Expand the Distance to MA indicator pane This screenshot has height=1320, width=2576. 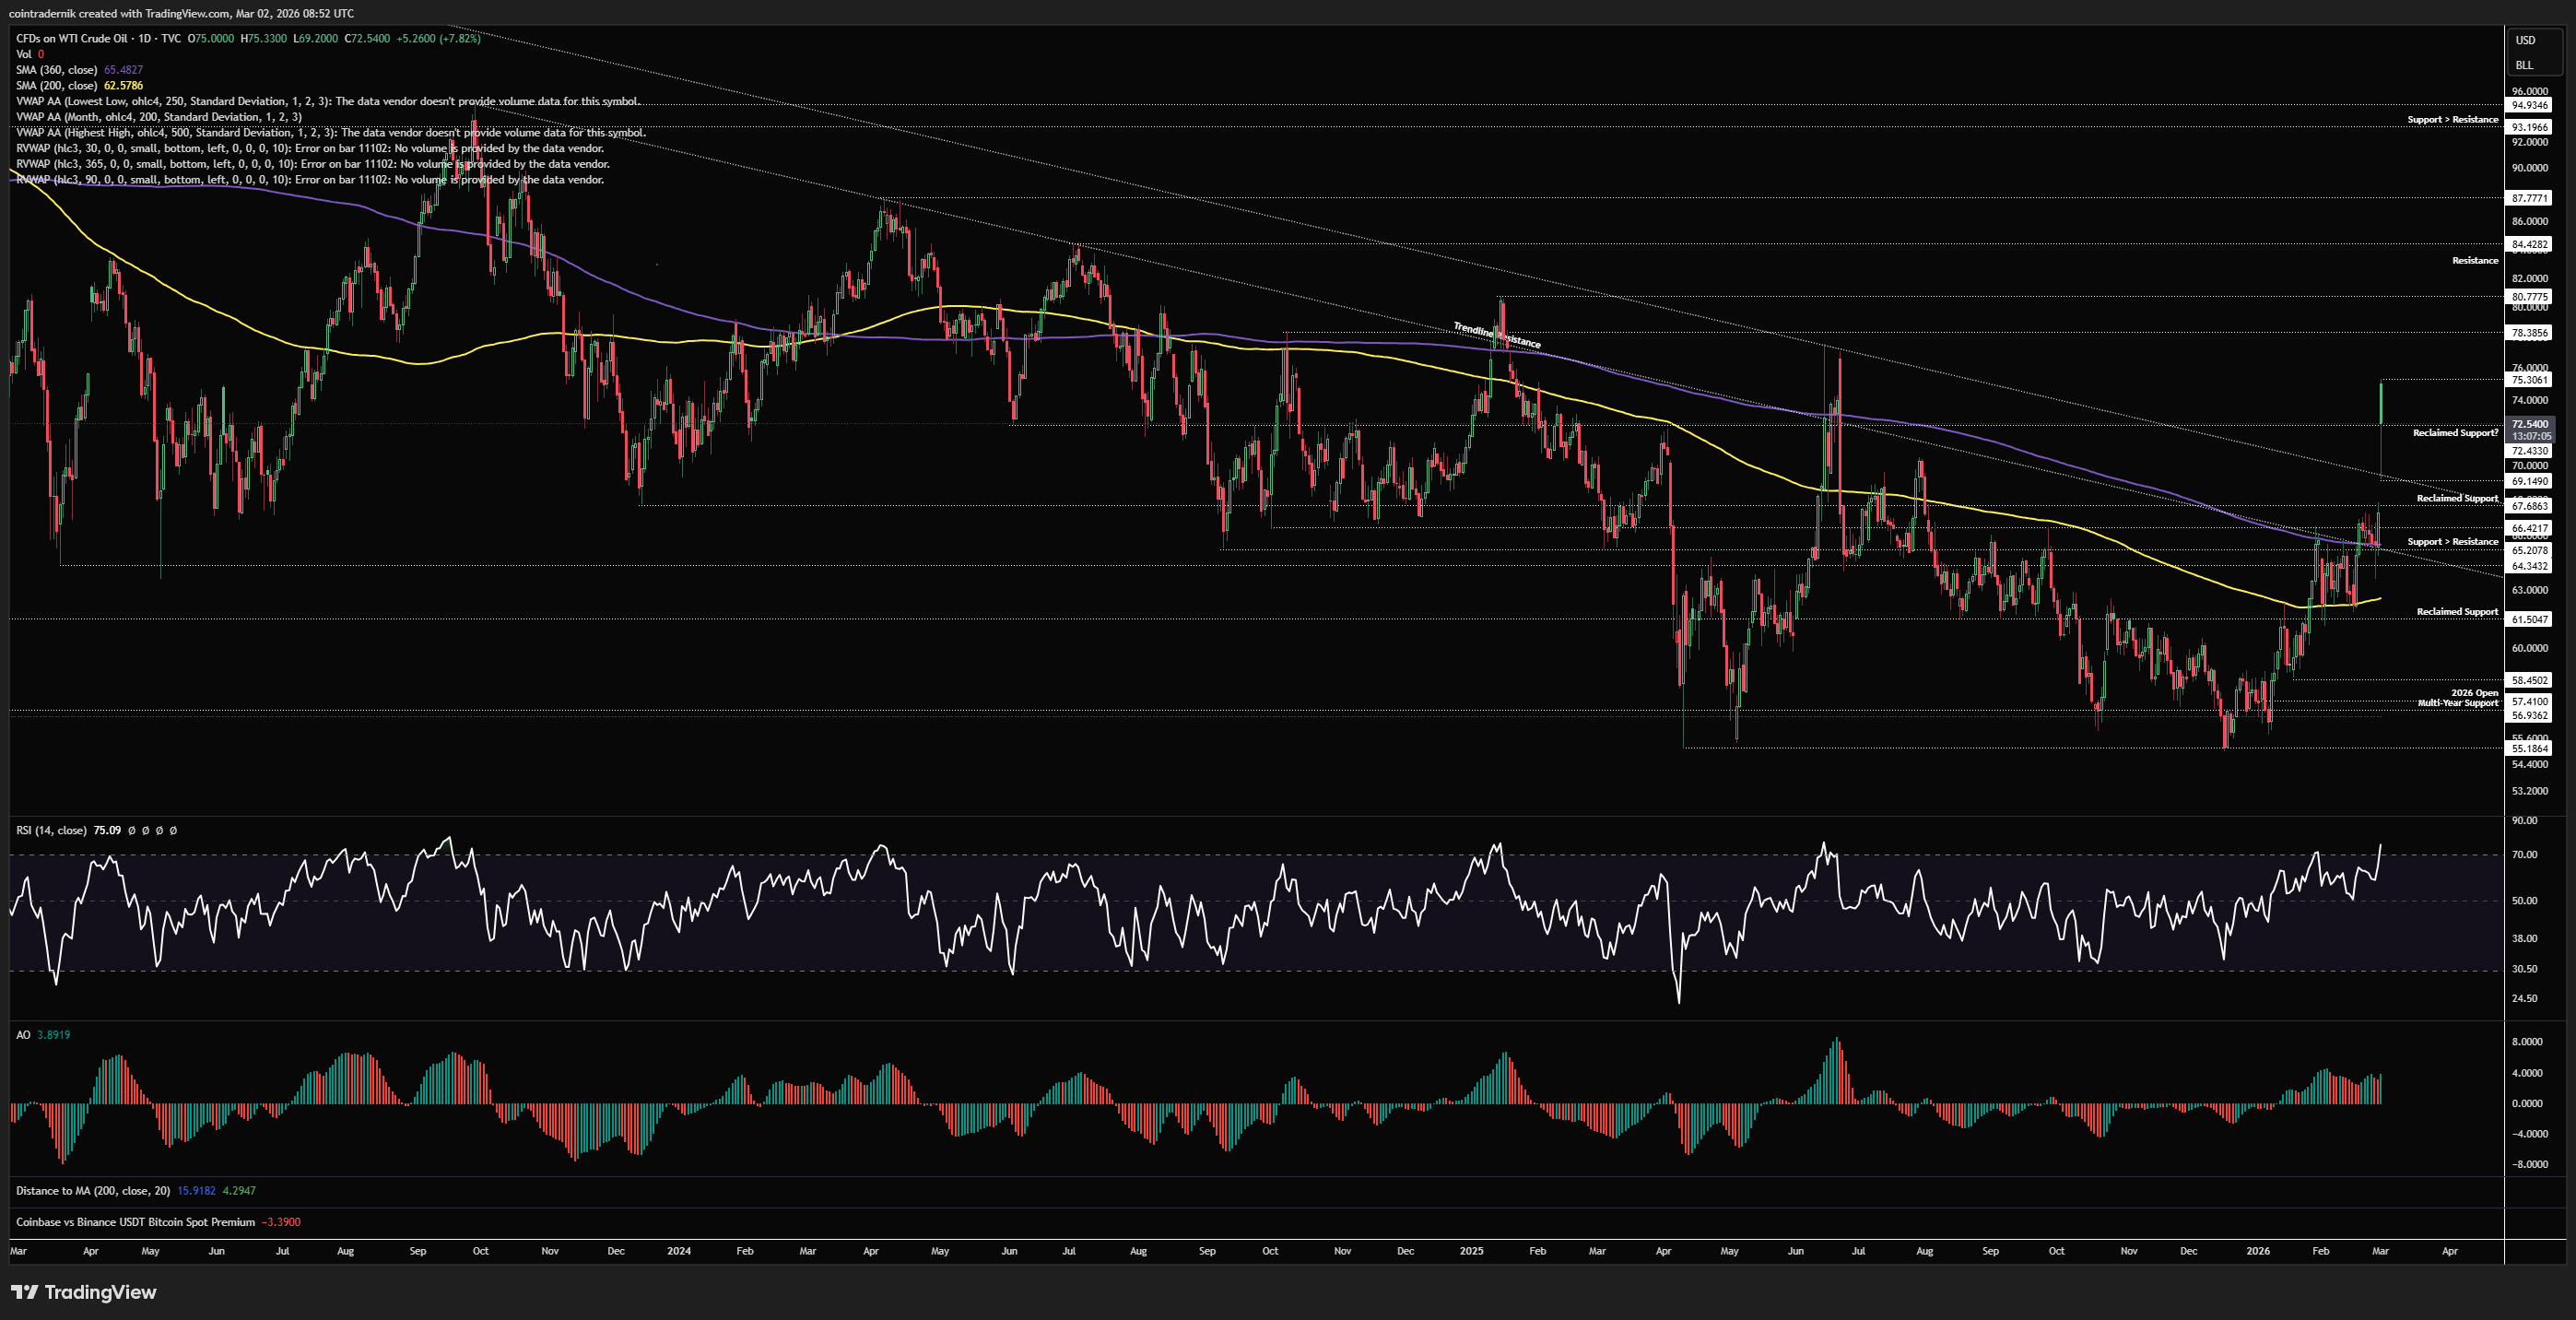point(93,1190)
